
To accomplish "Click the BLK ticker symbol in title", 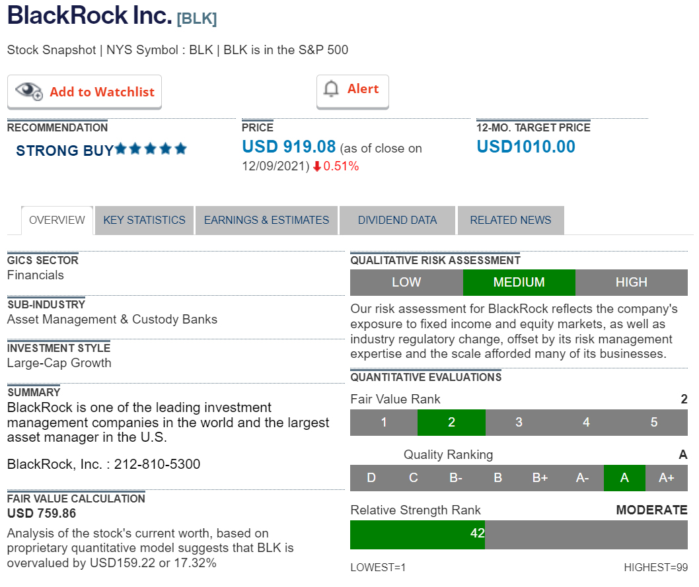I will pyautogui.click(x=197, y=19).
